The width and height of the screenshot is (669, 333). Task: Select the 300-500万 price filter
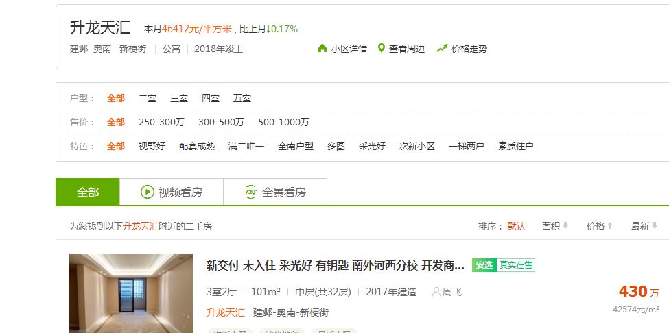(x=221, y=122)
